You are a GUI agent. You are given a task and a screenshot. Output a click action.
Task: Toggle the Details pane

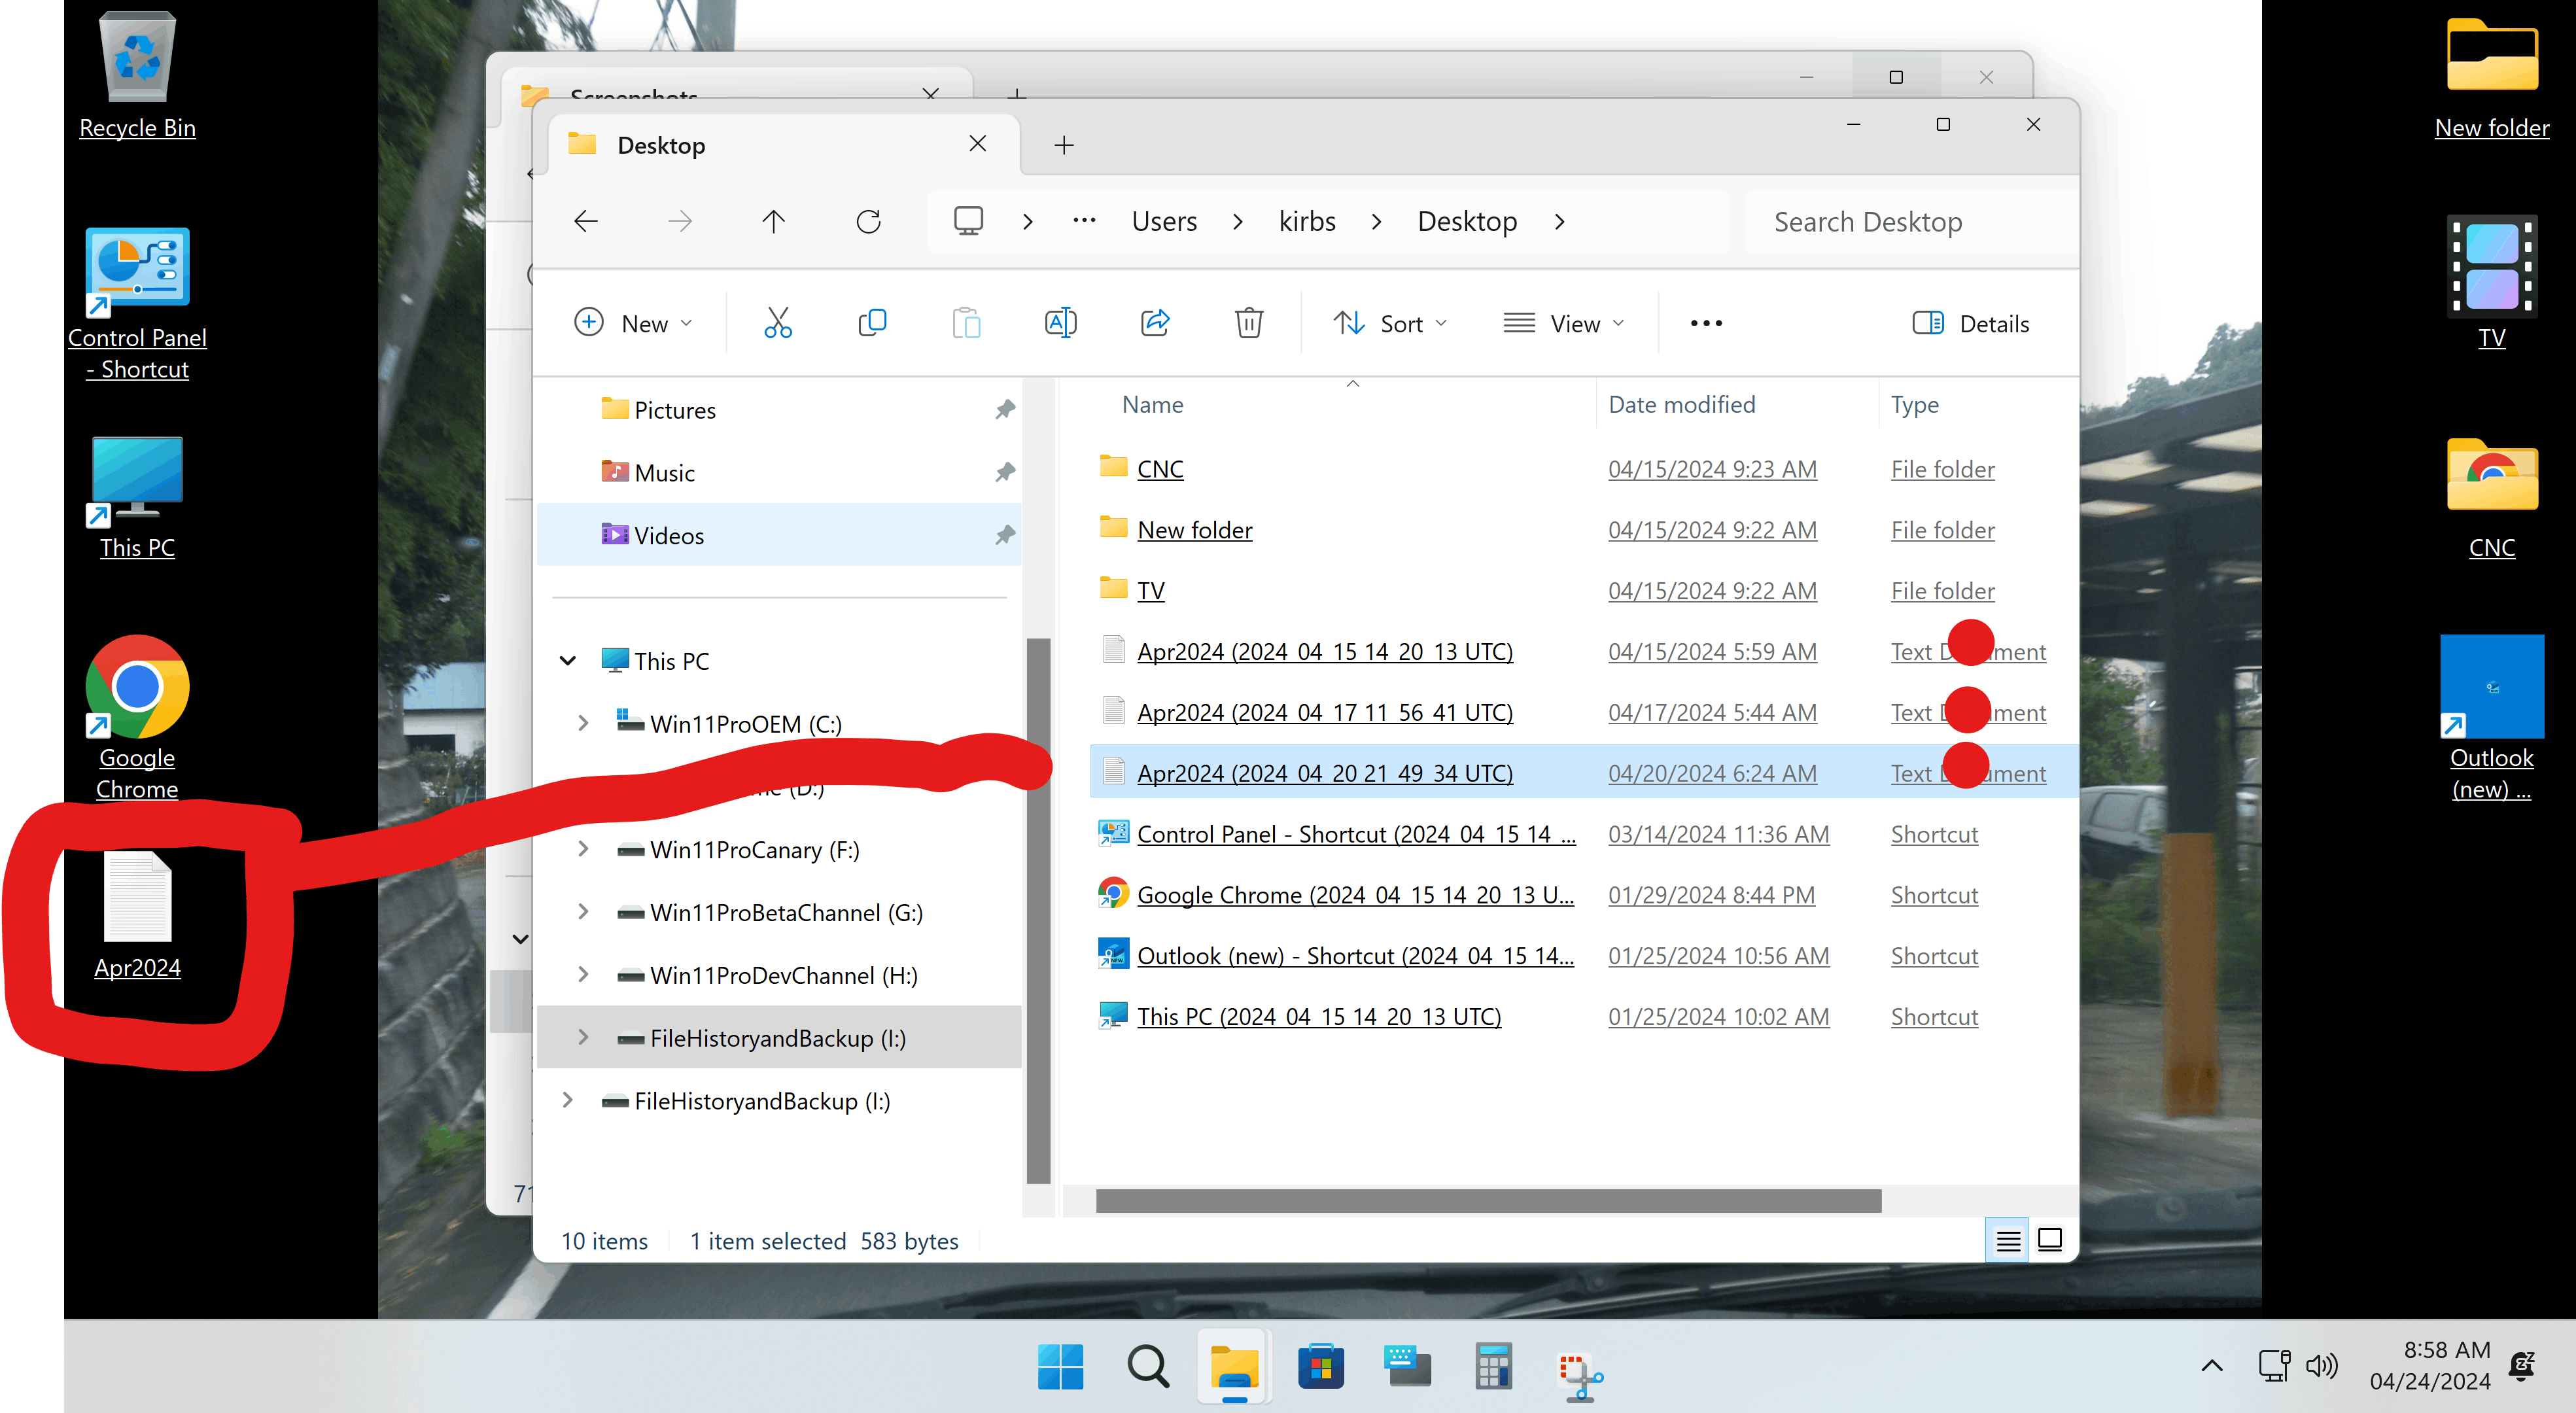coord(1970,323)
